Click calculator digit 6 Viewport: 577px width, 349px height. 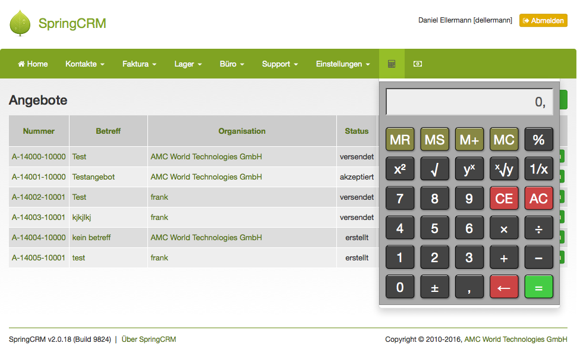[469, 228]
